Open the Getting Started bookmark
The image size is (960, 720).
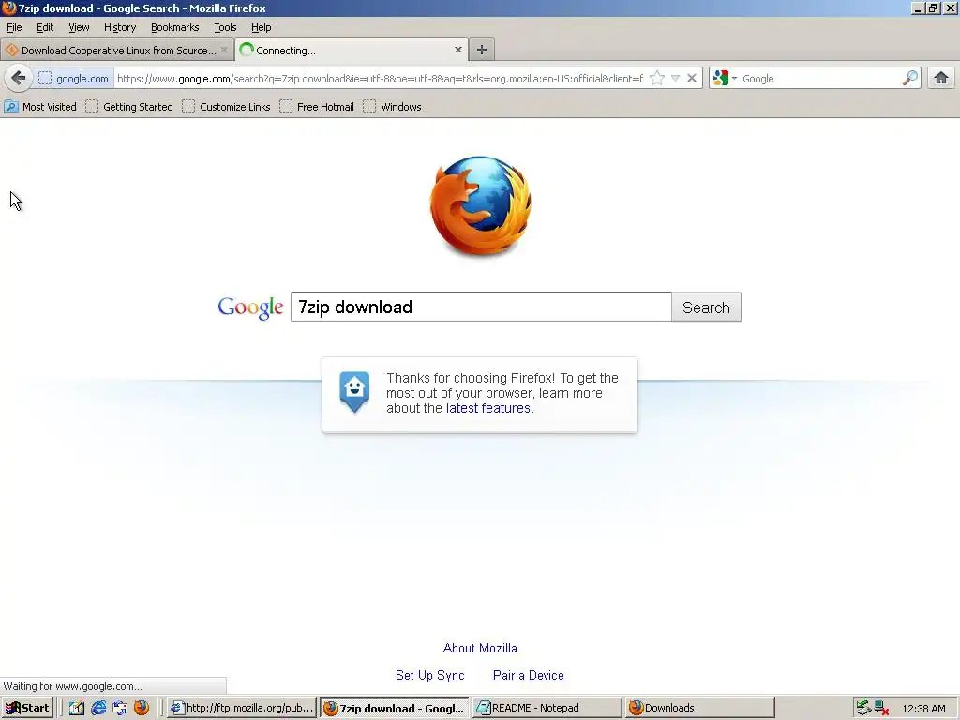[129, 107]
